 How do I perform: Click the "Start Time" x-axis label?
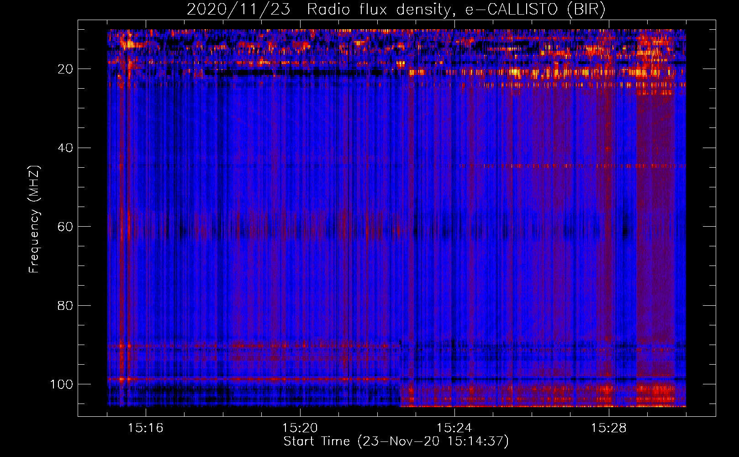click(x=316, y=441)
